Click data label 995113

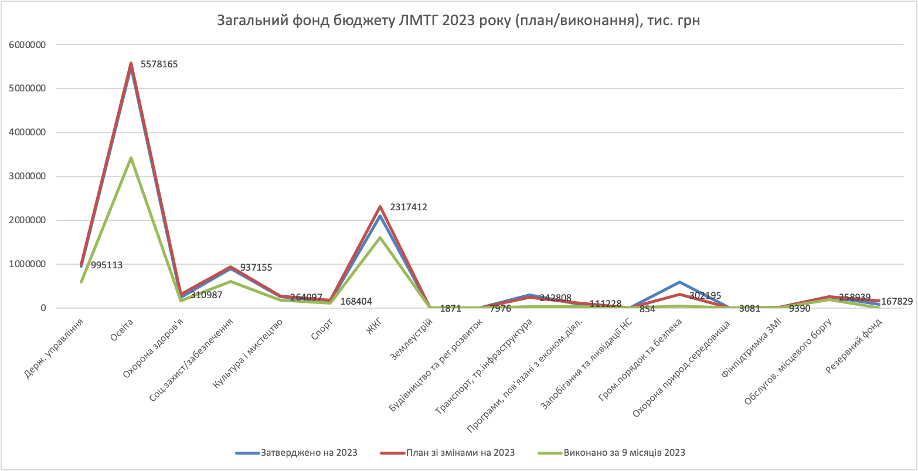coord(107,265)
